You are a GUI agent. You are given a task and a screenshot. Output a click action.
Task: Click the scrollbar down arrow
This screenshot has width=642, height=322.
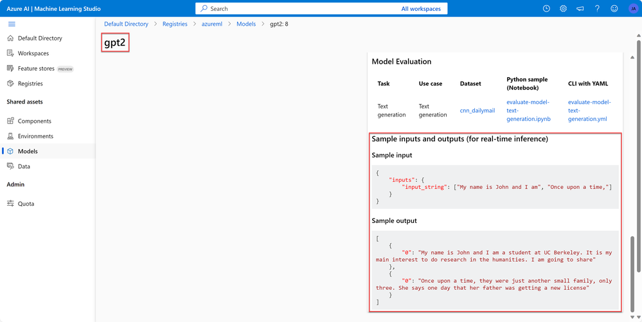click(638, 317)
